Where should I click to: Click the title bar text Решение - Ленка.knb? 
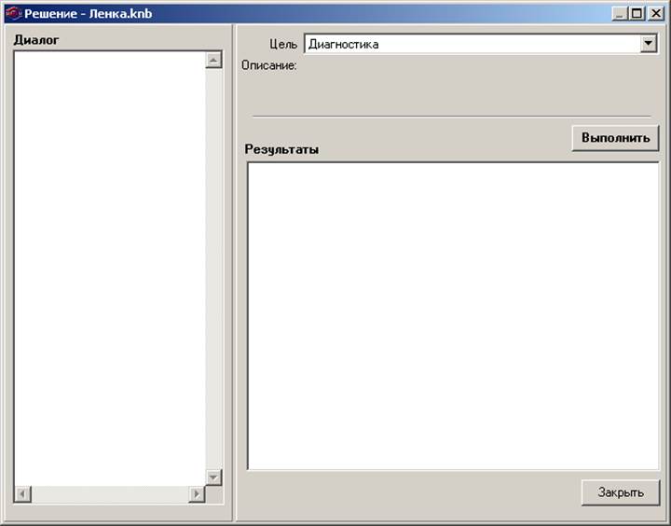[x=88, y=14]
